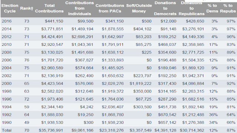Select the 2012 total contributions $4,424,491 cell

(x=52, y=37)
